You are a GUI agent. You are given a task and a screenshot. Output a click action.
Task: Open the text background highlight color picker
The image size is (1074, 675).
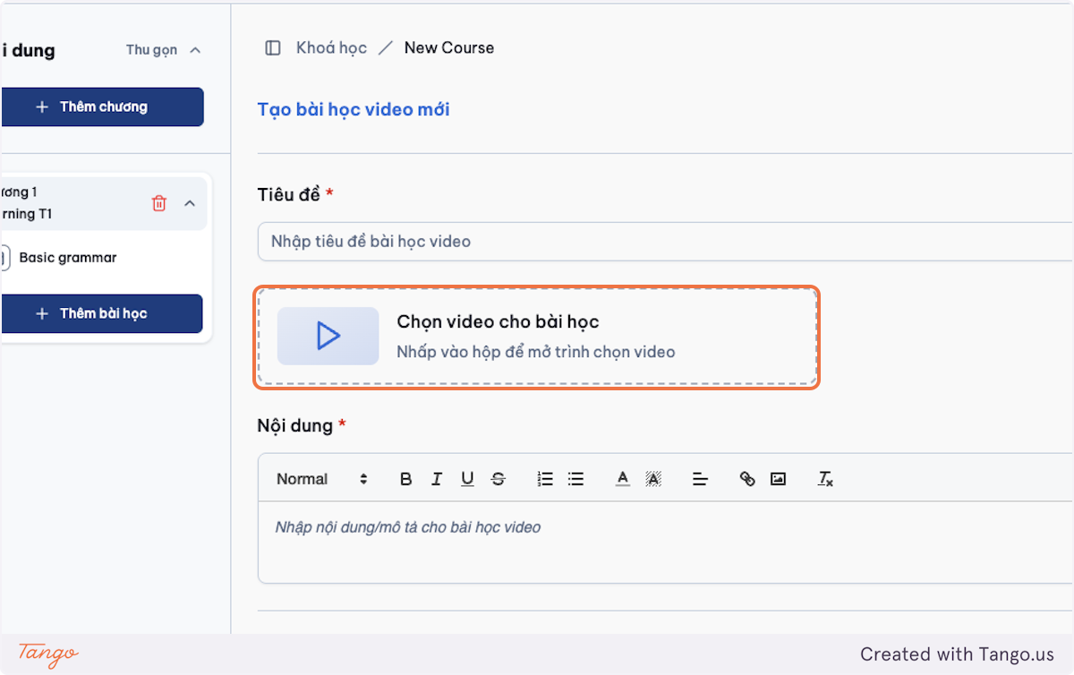click(x=653, y=479)
